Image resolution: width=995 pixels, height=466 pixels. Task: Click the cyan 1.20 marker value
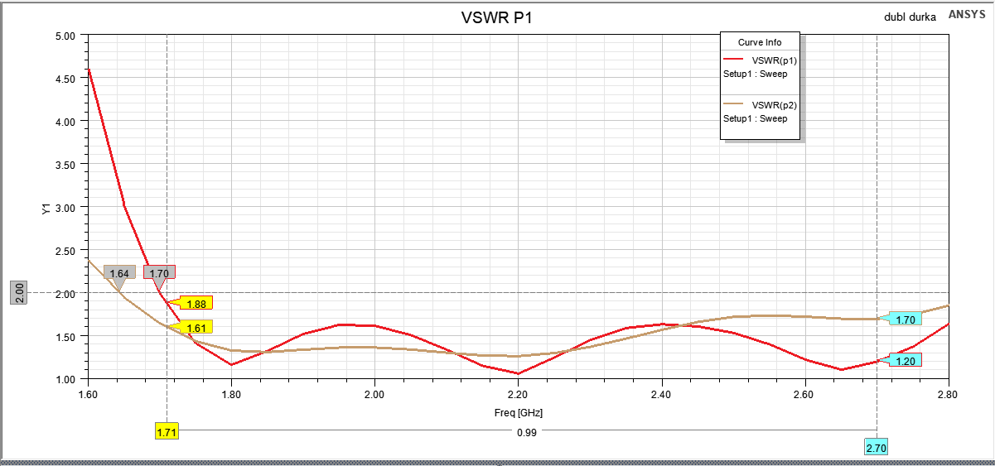906,360
